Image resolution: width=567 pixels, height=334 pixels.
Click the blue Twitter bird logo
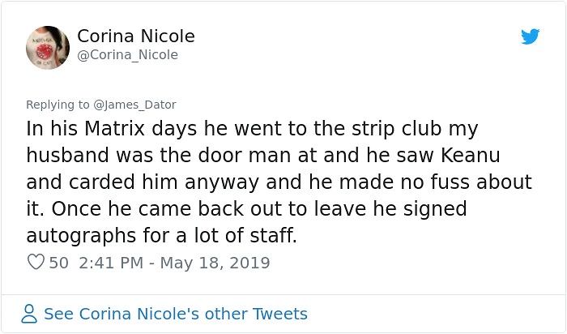tap(530, 36)
